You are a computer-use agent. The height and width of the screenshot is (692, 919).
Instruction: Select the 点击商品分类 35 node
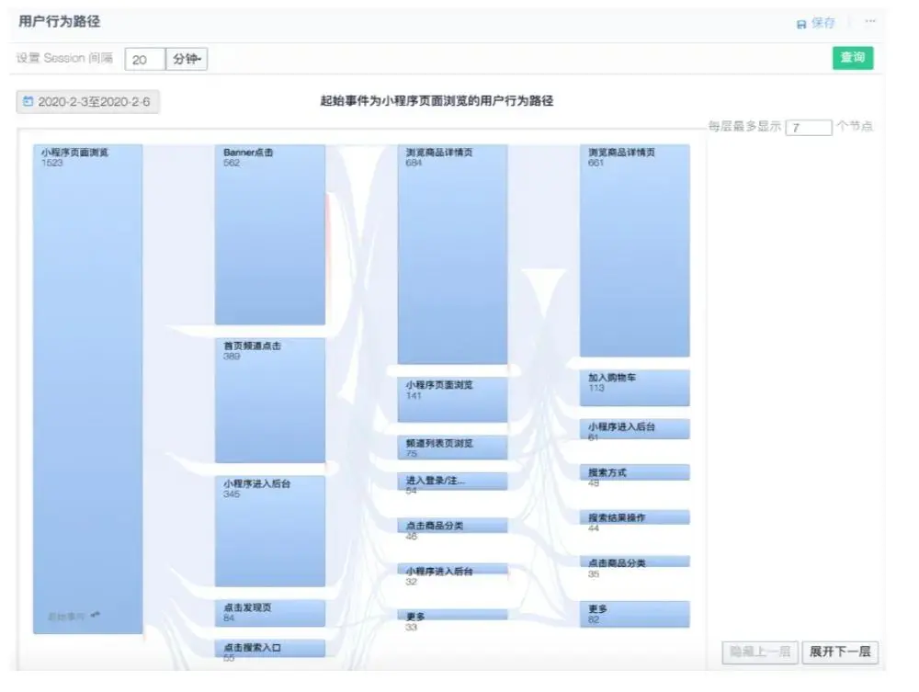(635, 562)
